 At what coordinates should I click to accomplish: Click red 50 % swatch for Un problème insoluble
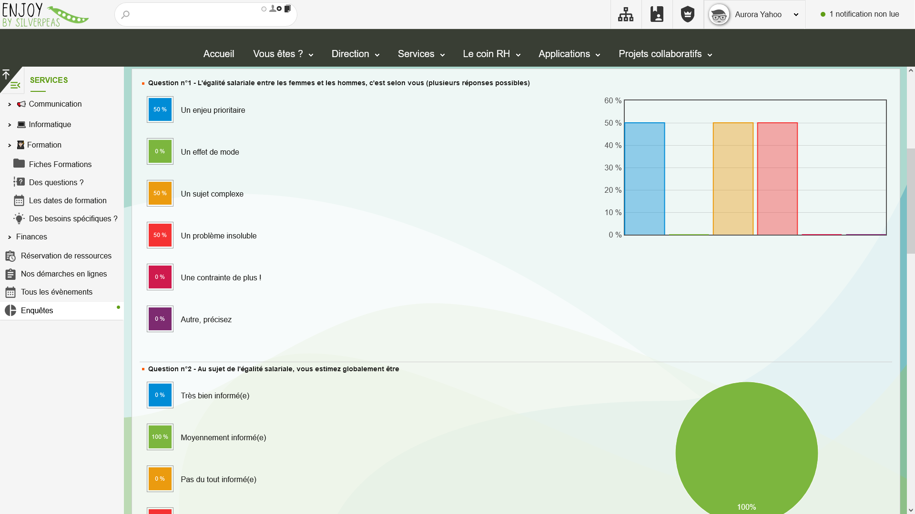point(160,235)
